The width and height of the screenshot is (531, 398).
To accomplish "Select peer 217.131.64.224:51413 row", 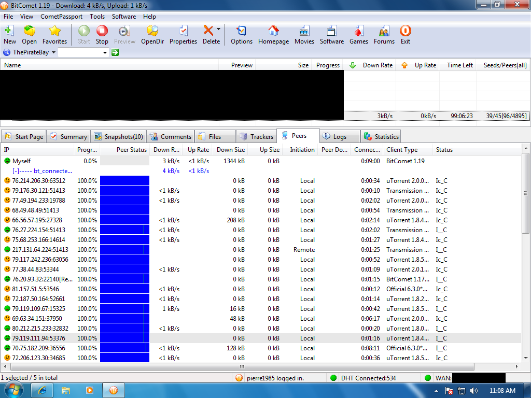I will coord(261,249).
